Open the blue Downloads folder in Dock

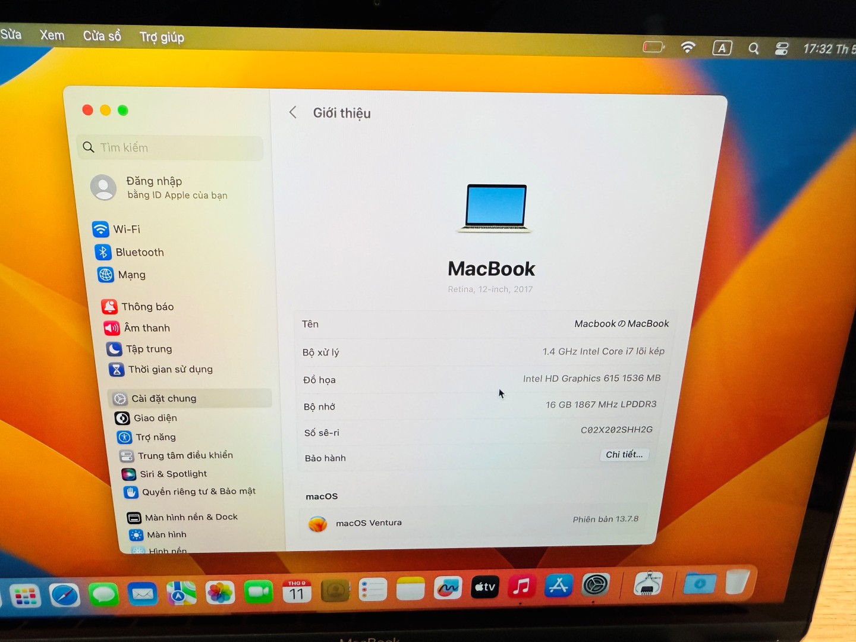[x=699, y=583]
